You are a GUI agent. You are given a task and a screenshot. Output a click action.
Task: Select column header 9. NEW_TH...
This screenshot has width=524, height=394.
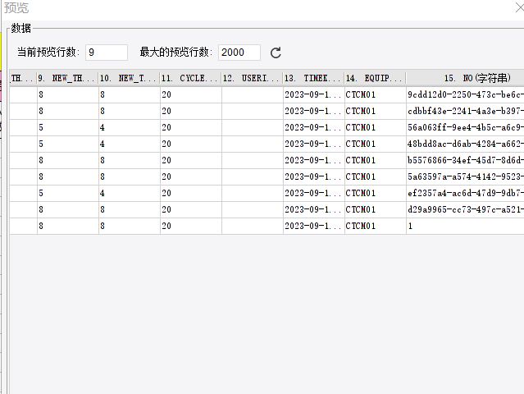point(67,78)
